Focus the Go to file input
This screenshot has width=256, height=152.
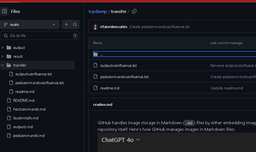coord(40,35)
